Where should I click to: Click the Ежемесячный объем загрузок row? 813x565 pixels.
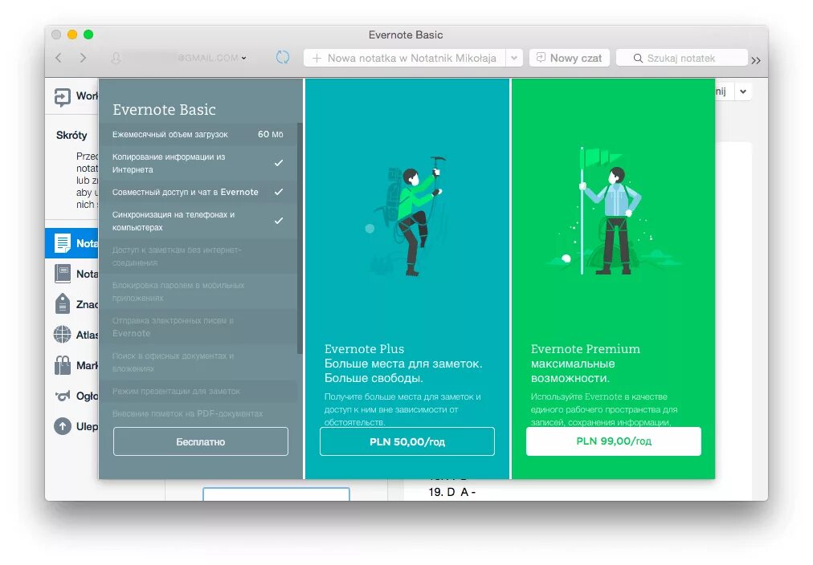click(198, 134)
